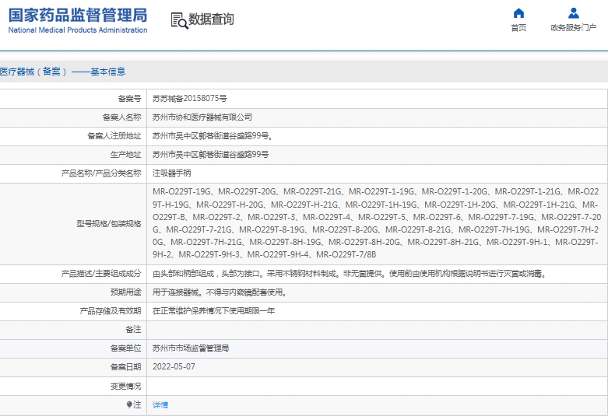Click the 备案号 row label
The height and width of the screenshot is (420, 608).
[129, 99]
